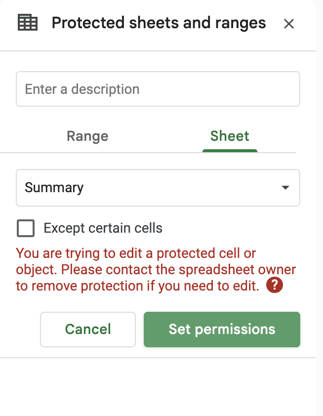
Task: Open help via the red question mark icon
Action: pyautogui.click(x=274, y=286)
